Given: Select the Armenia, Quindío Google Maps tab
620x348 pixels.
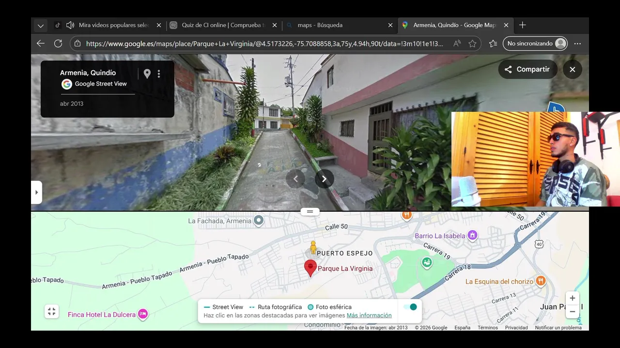Looking at the screenshot, I should pos(454,25).
